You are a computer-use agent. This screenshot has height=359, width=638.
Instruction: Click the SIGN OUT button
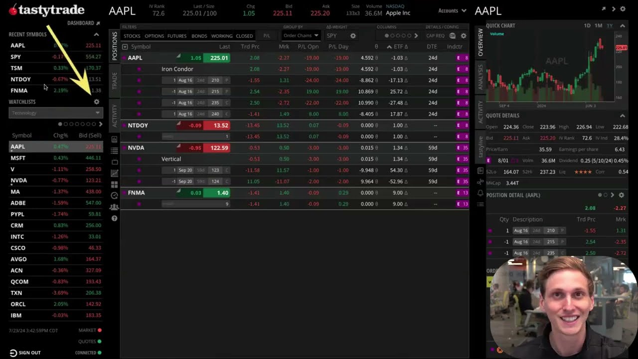click(25, 353)
